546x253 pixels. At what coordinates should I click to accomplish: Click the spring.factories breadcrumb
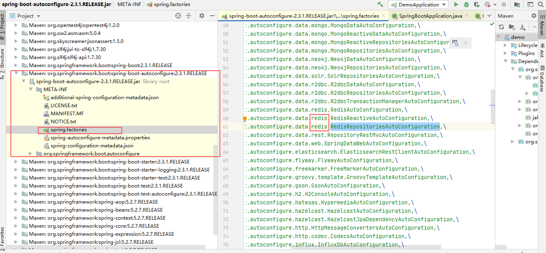tap(168, 4)
